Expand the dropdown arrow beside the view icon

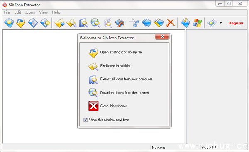coord(221,23)
